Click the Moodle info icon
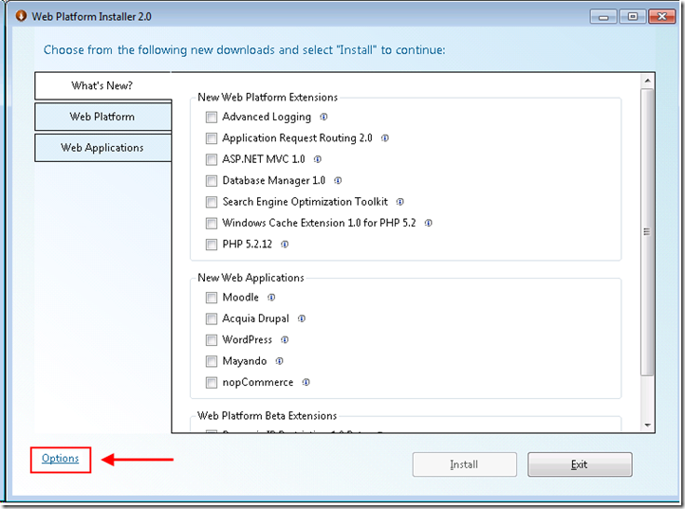Viewport: 685px width, 509px height. 271,298
